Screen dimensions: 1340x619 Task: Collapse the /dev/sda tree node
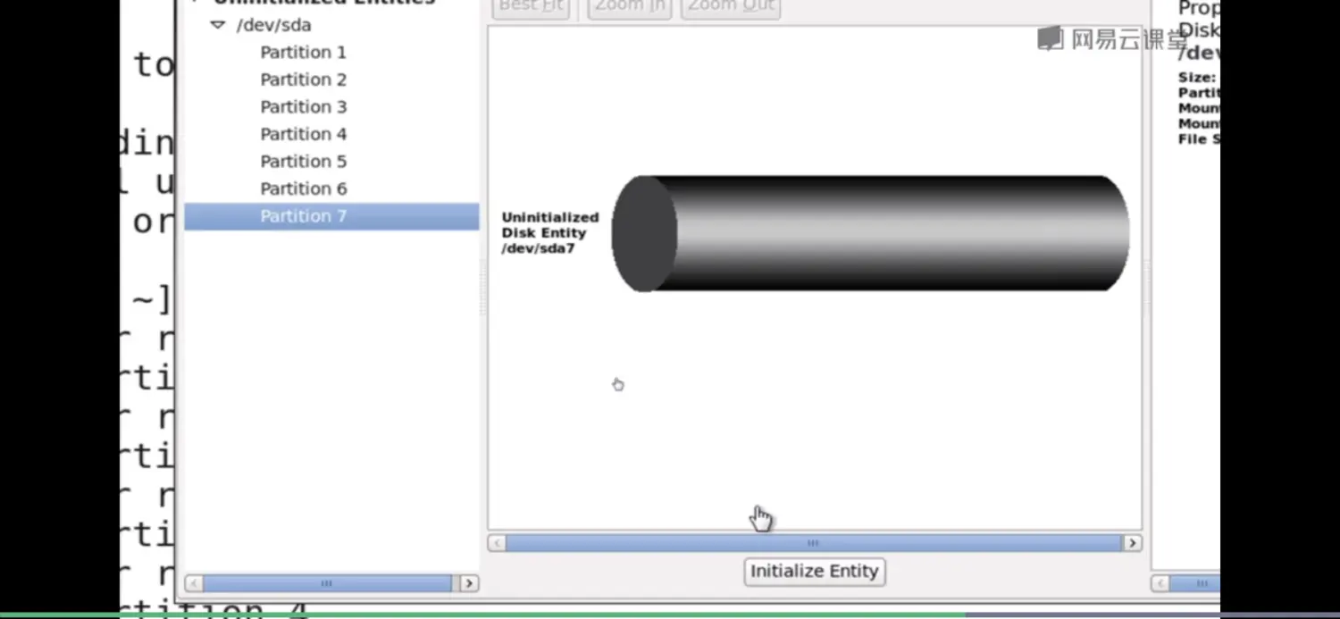tap(217, 25)
